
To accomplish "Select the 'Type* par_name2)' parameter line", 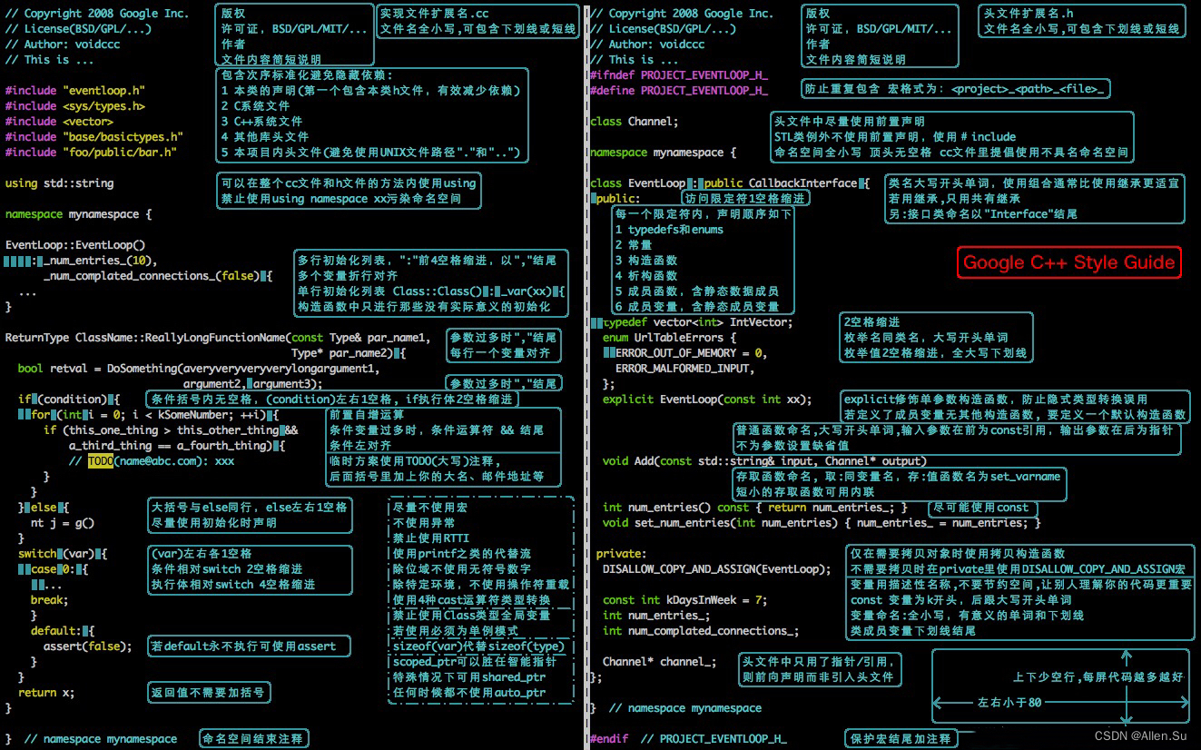I will pyautogui.click(x=349, y=353).
